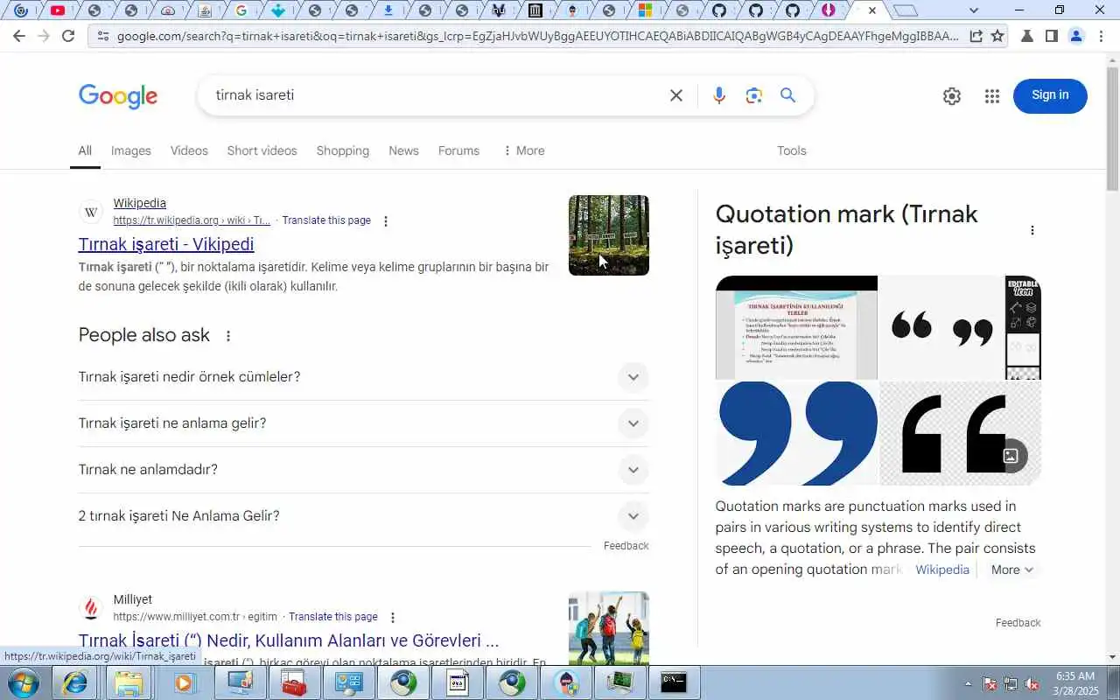The image size is (1120, 700).
Task: Click Feedback under knowledge panel
Action: pos(1018,623)
